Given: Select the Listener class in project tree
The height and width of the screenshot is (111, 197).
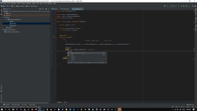Looking at the screenshot, I should pos(13,26).
